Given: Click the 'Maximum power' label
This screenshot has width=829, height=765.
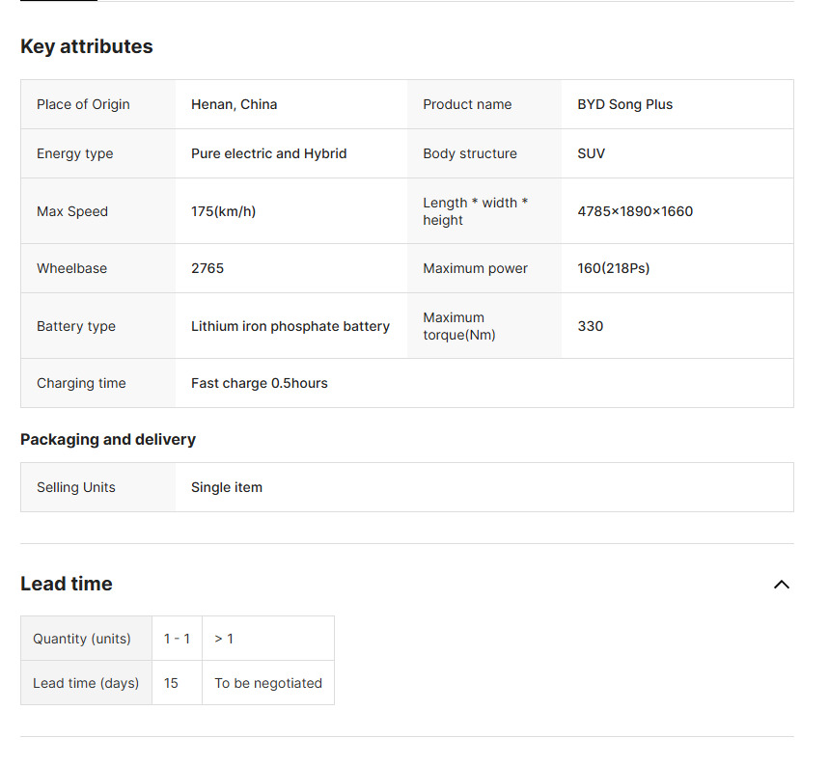Looking at the screenshot, I should click(476, 268).
